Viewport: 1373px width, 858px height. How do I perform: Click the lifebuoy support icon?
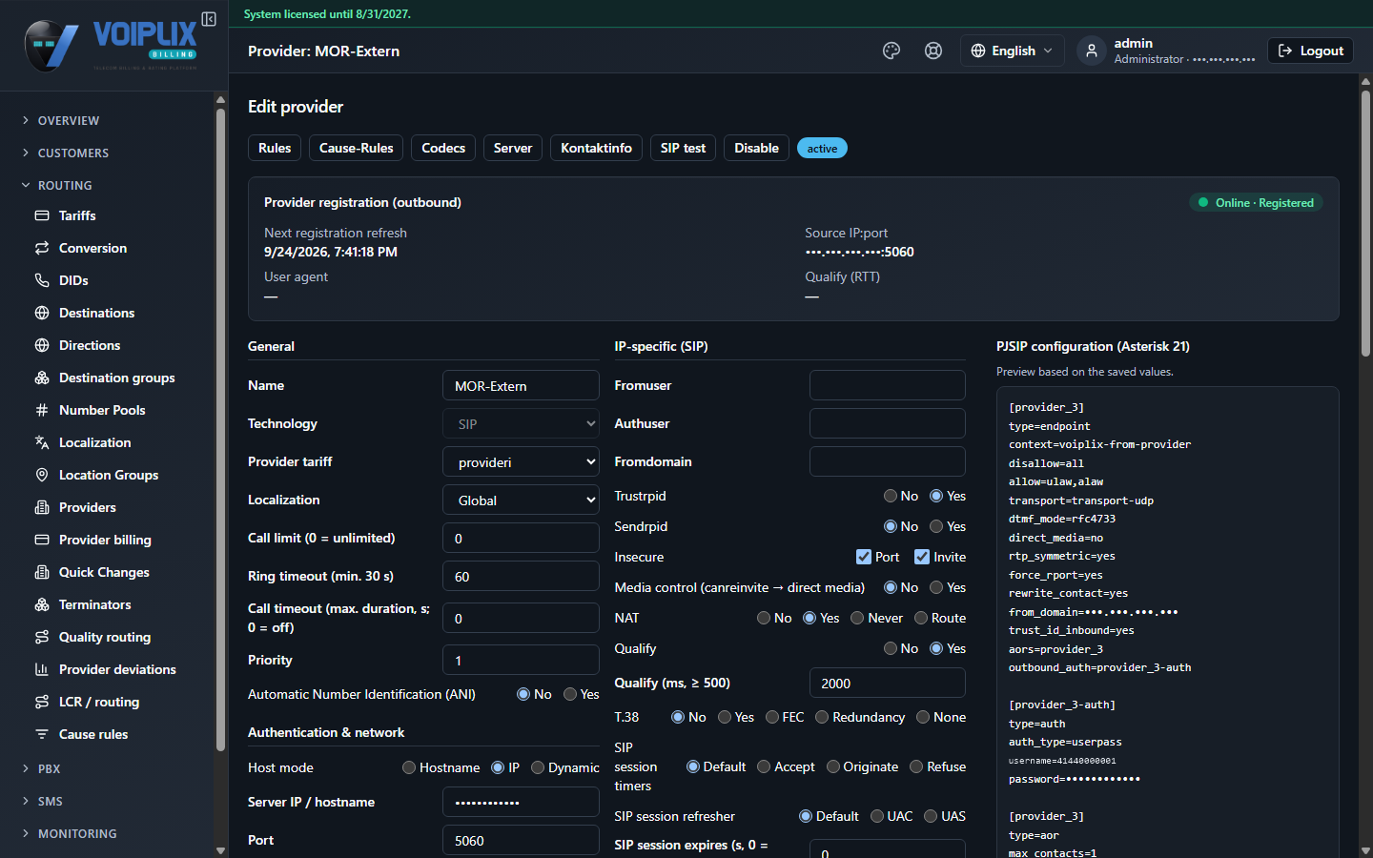tap(933, 51)
